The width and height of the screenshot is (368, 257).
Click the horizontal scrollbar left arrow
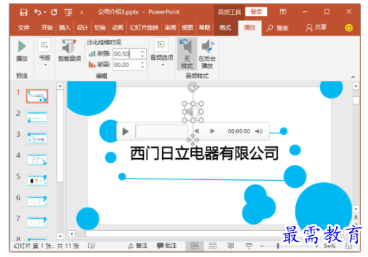(71, 234)
